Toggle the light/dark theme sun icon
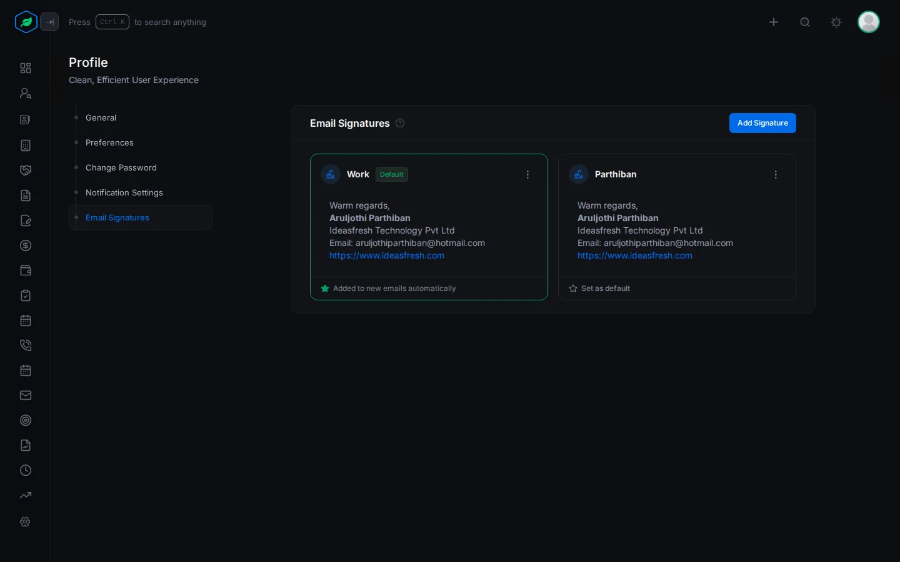This screenshot has width=900, height=562. 836,22
